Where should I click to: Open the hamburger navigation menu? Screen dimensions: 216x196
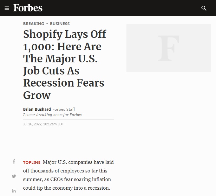[7, 8]
